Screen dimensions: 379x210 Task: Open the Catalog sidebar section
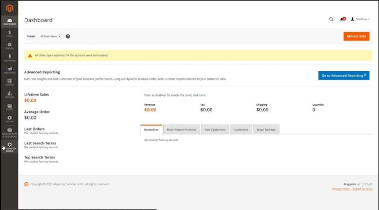tap(10, 46)
